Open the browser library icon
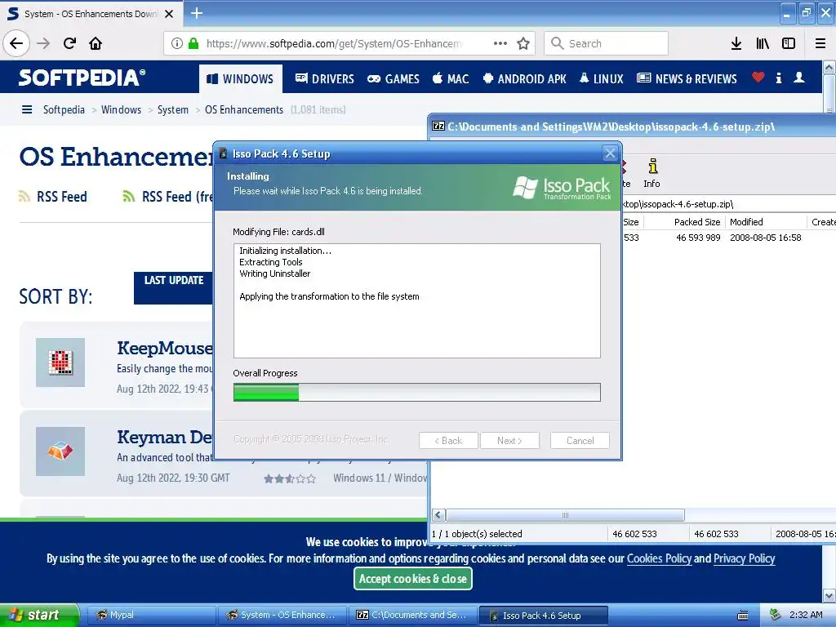The width and height of the screenshot is (836, 627). pos(763,43)
